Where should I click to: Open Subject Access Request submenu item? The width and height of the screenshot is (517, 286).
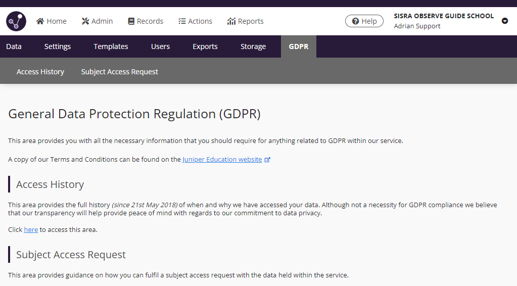(x=120, y=72)
